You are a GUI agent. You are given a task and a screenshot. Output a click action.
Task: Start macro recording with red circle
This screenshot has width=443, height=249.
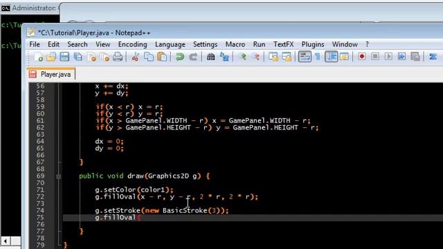[x=361, y=57]
